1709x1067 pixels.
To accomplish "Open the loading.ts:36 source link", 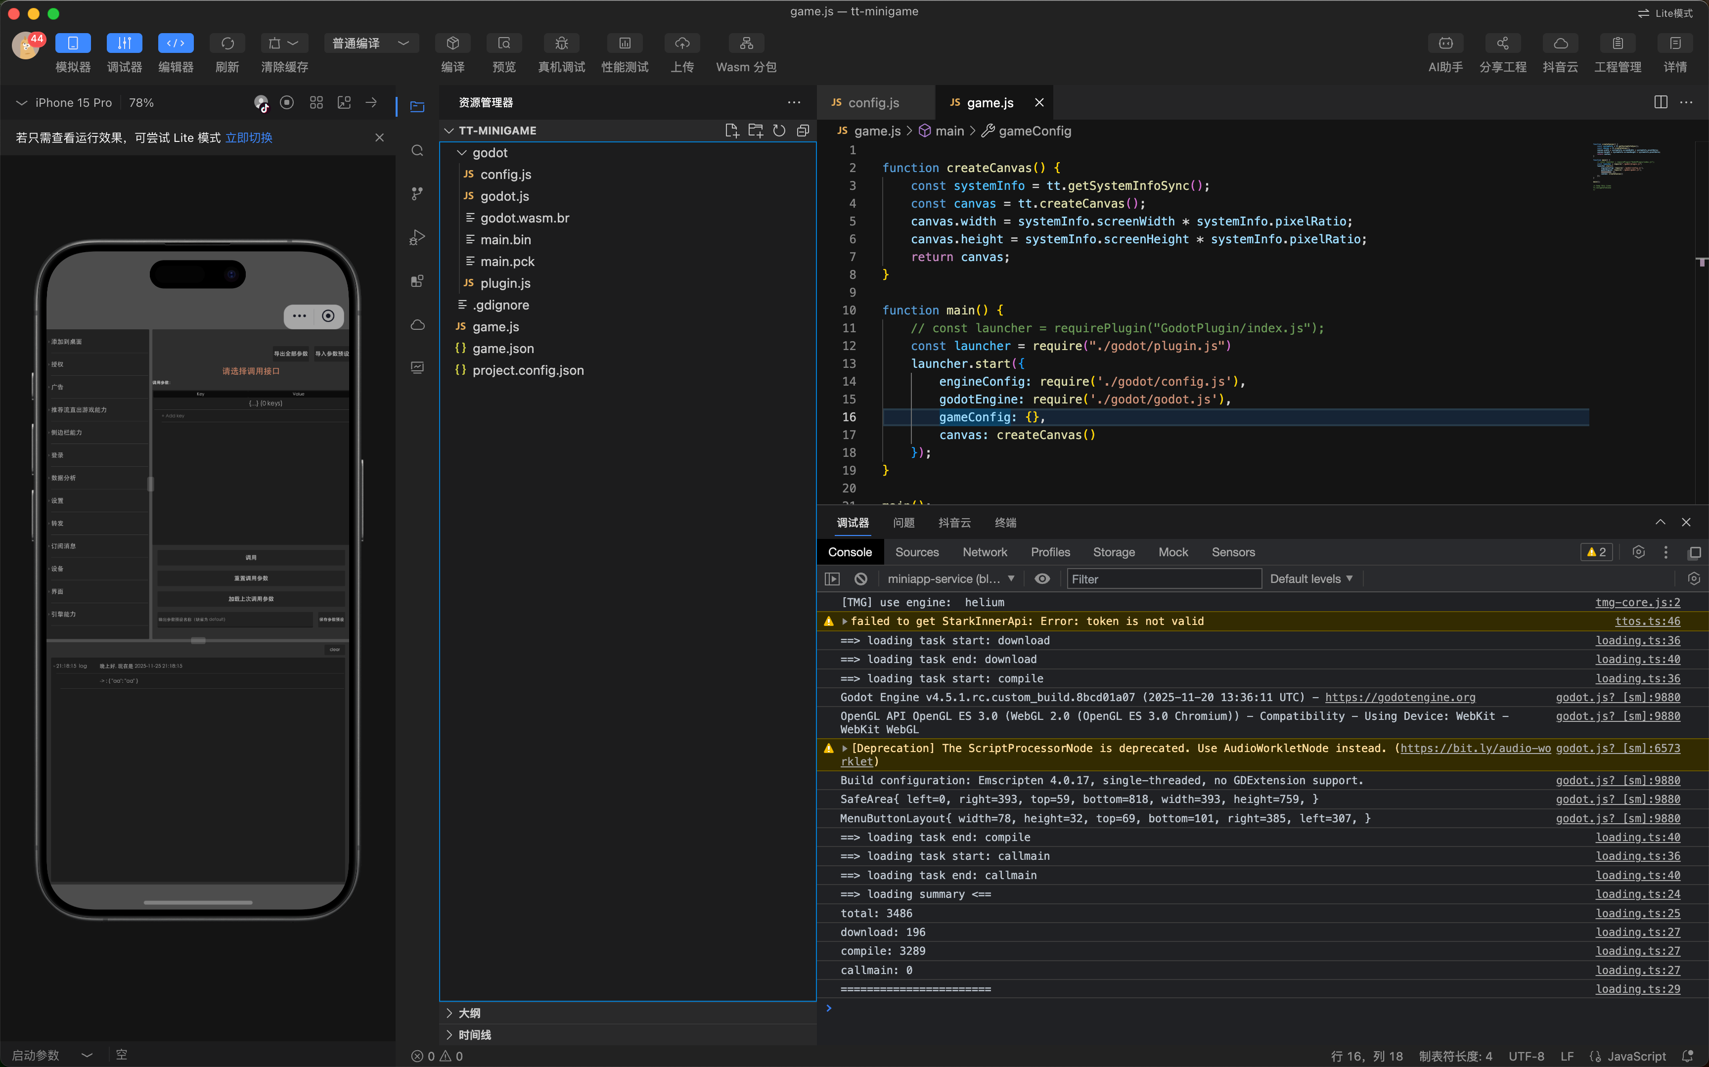I will pos(1637,640).
